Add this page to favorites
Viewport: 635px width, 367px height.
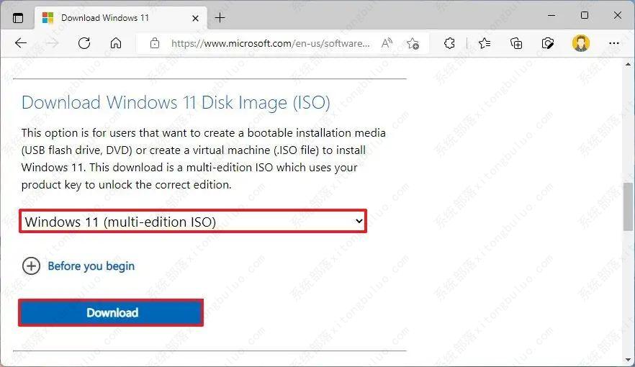[x=413, y=43]
